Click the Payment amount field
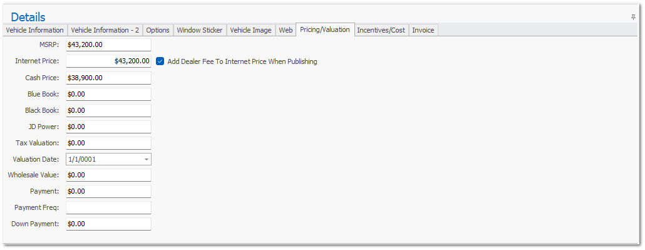 108,192
